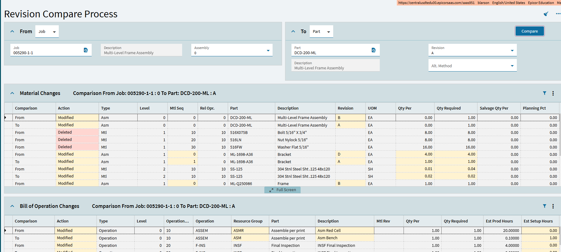The image size is (561, 252).
Task: Click the 20.00000 Est Prod Hours value
Action: 503,230
